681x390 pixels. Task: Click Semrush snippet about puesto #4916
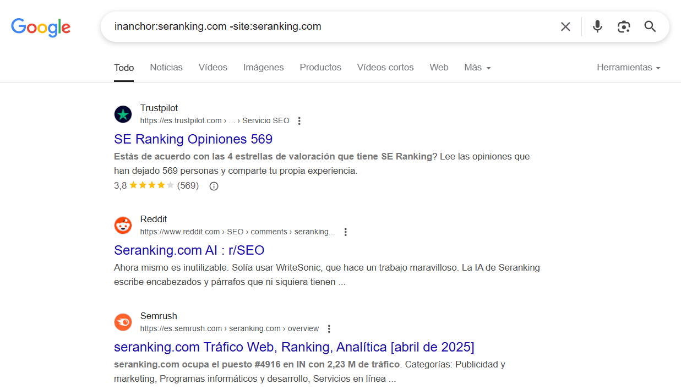pos(309,372)
